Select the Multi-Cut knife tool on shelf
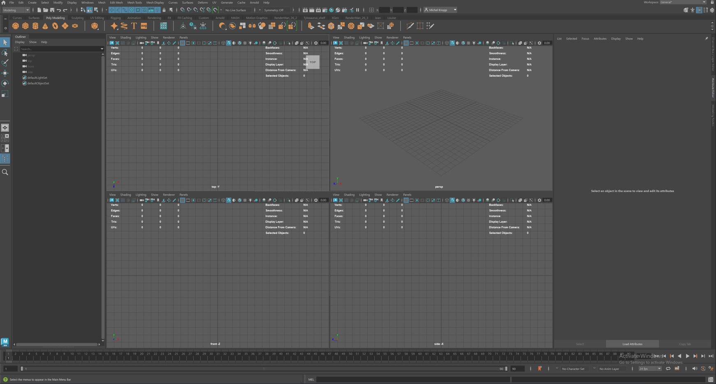The height and width of the screenshot is (384, 716). click(x=410, y=26)
